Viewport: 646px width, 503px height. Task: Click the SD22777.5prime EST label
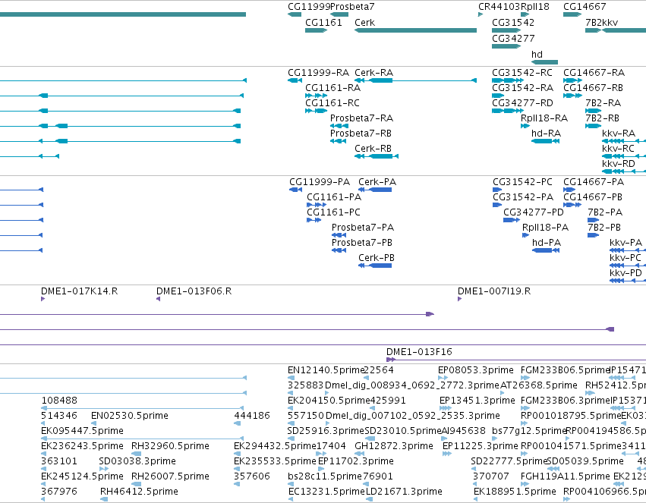(509, 461)
